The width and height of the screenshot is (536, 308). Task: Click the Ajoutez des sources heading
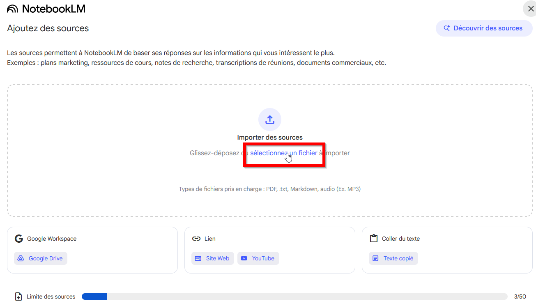[48, 28]
